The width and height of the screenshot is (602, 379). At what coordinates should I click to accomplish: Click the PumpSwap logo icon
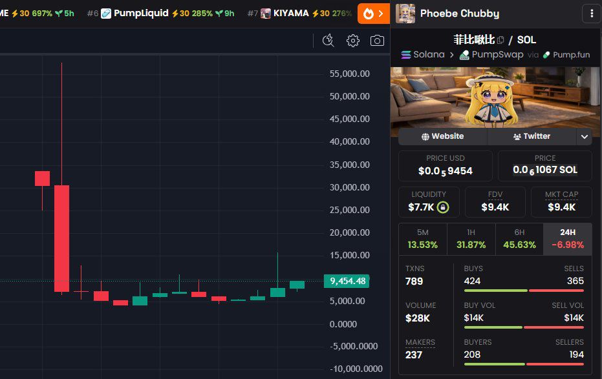pyautogui.click(x=464, y=55)
